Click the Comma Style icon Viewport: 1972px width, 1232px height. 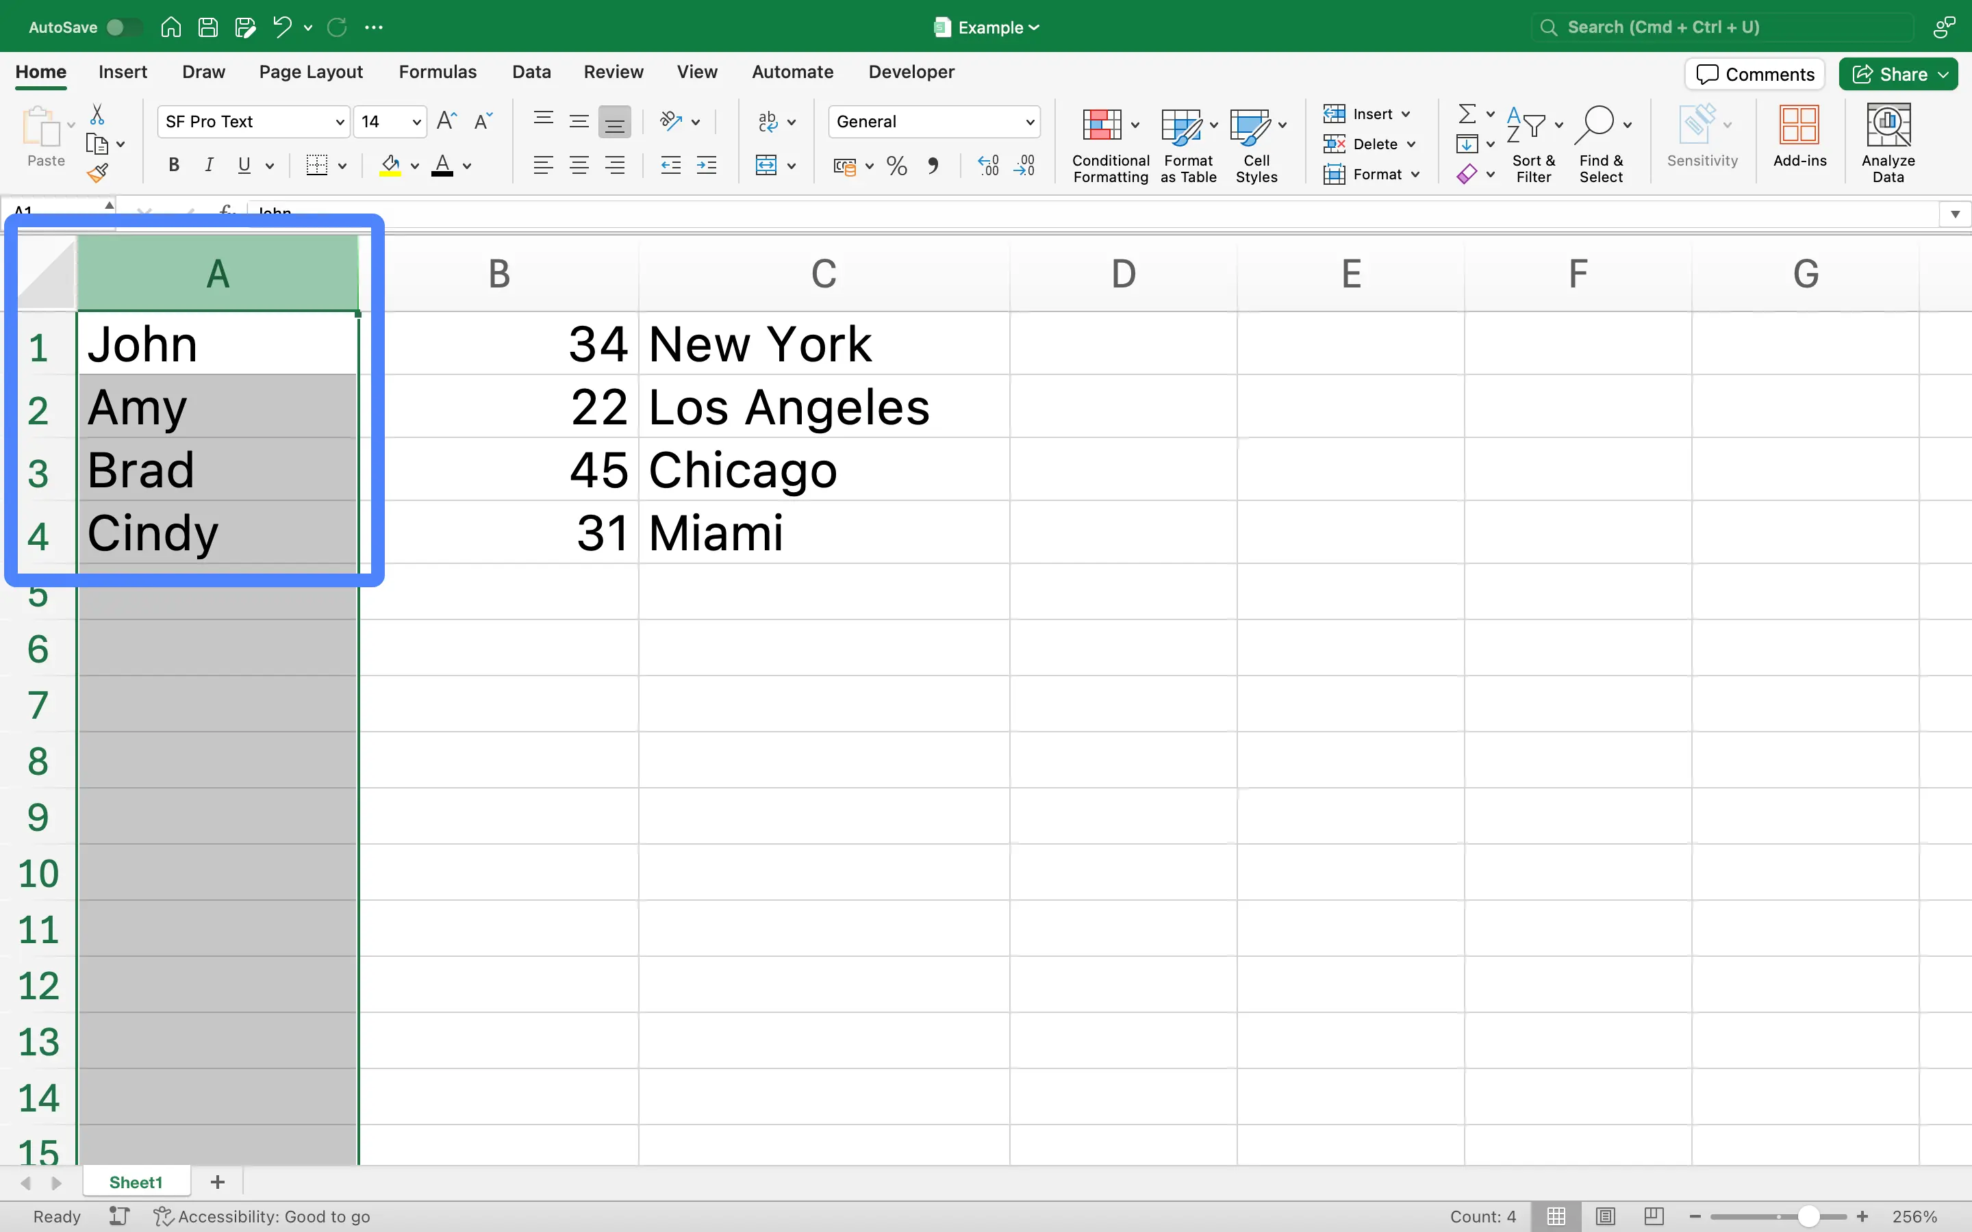click(x=933, y=166)
